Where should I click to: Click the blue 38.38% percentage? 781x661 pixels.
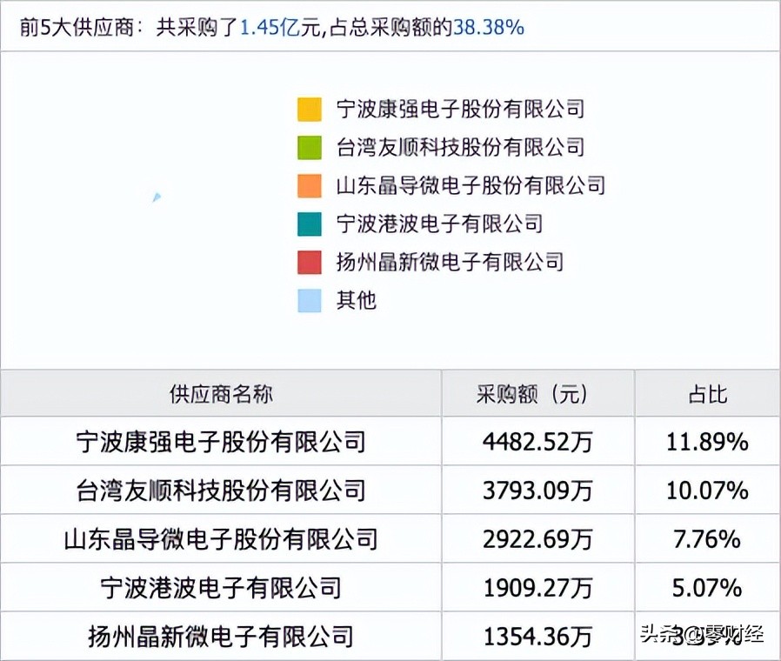pyautogui.click(x=490, y=27)
